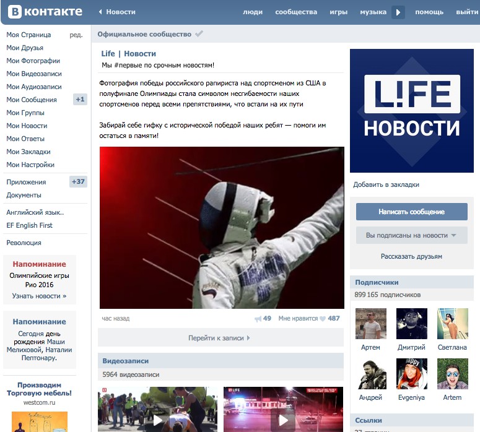This screenshot has height=432, width=480.
Task: Open Мои Ответы
Action: (25, 139)
